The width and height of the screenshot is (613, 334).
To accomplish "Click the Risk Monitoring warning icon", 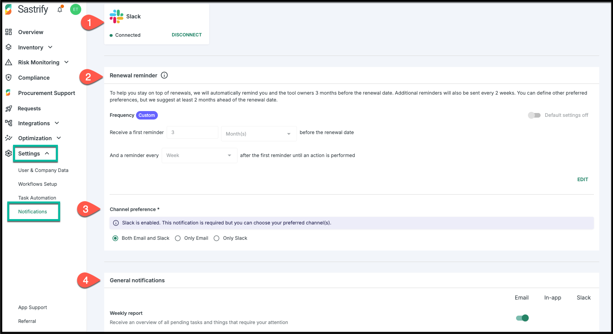I will click(x=8, y=62).
